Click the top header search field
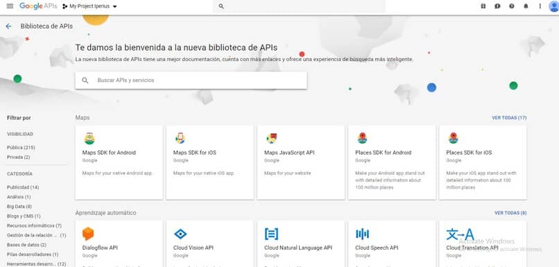This screenshot has width=559, height=267. [299, 6]
